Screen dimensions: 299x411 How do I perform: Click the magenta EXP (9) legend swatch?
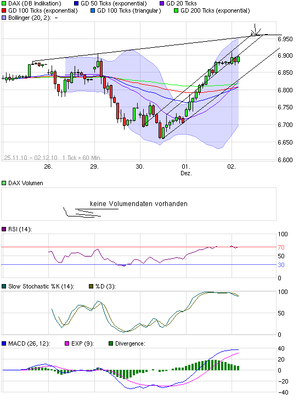coord(67,343)
